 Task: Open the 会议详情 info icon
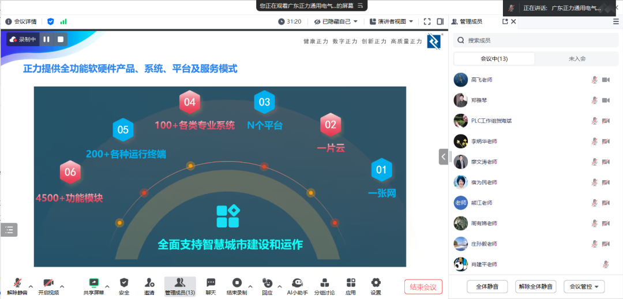pyautogui.click(x=8, y=21)
